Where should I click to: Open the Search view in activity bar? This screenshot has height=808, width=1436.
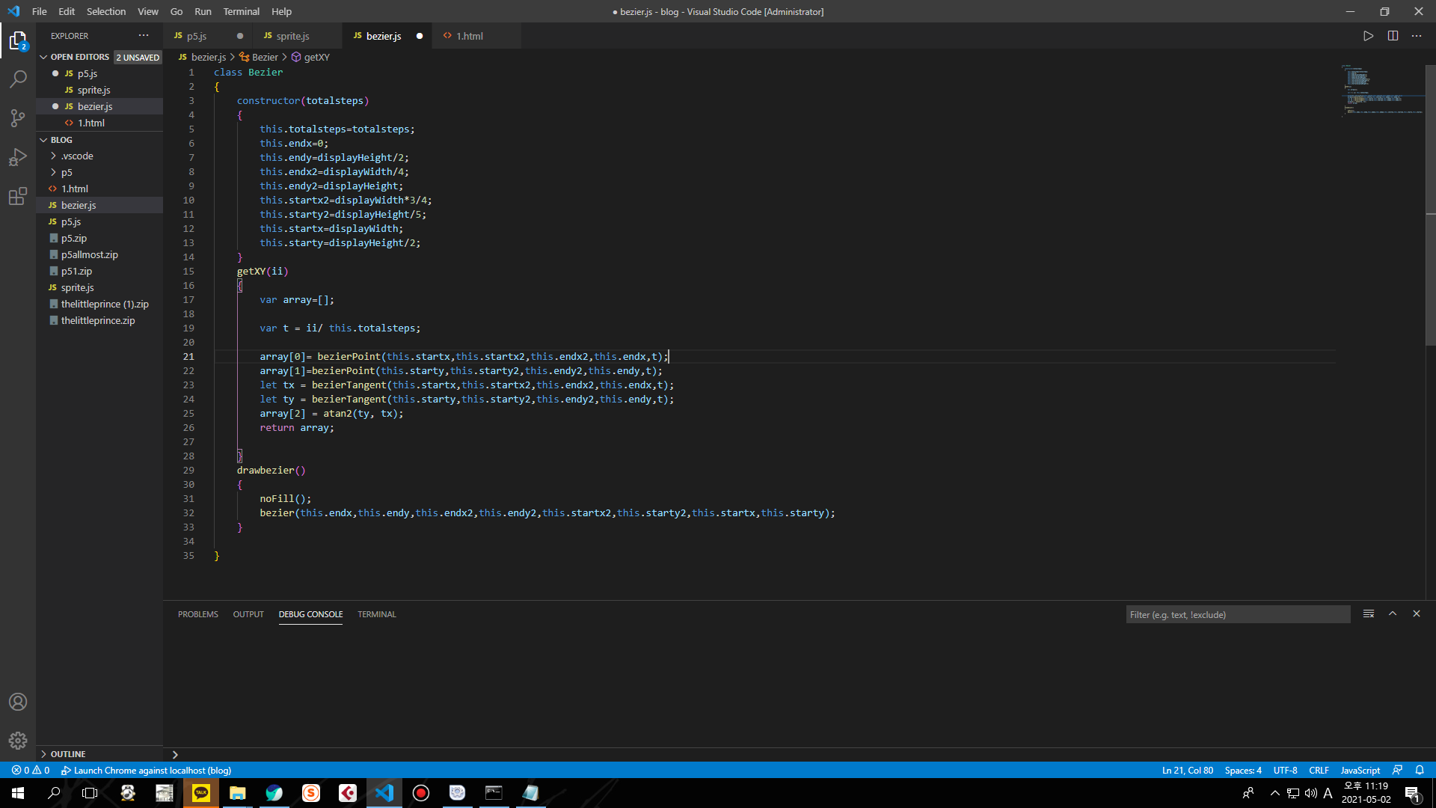18,79
